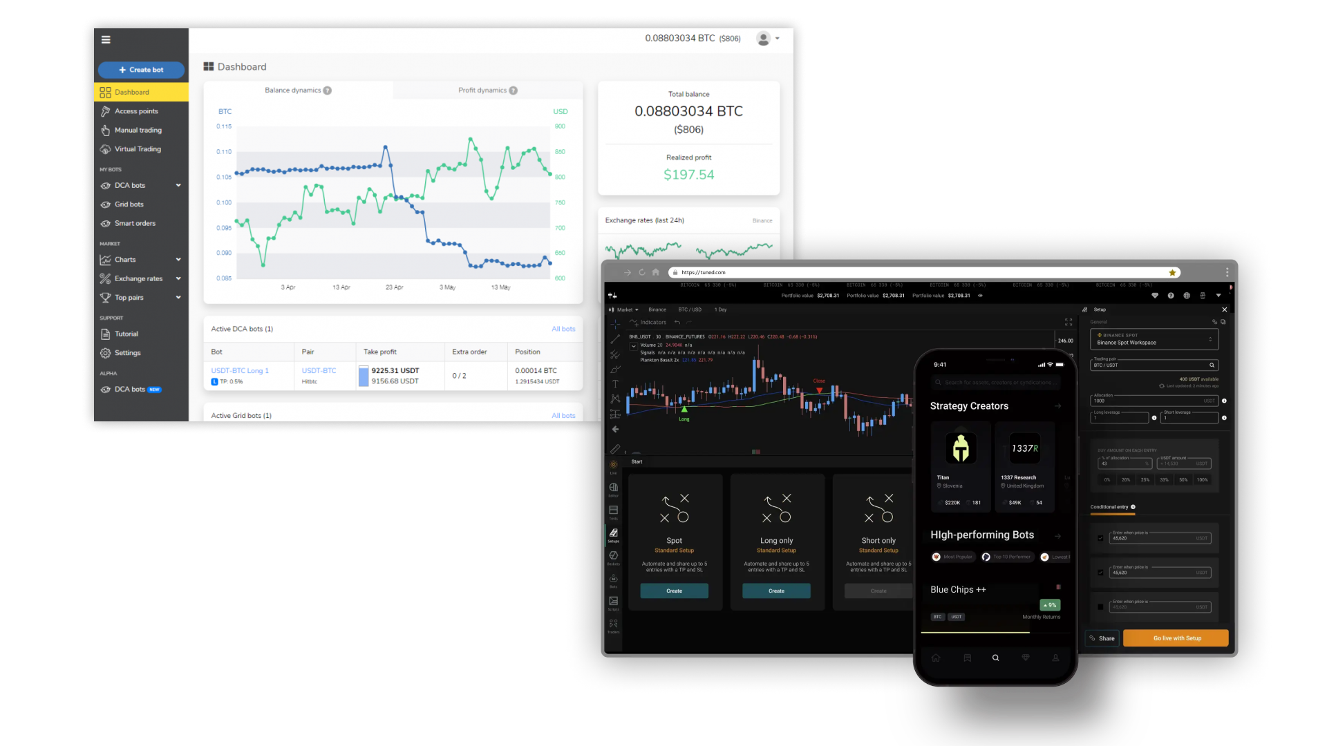1327x746 pixels.
Task: Click Create bot button
Action: click(x=140, y=69)
